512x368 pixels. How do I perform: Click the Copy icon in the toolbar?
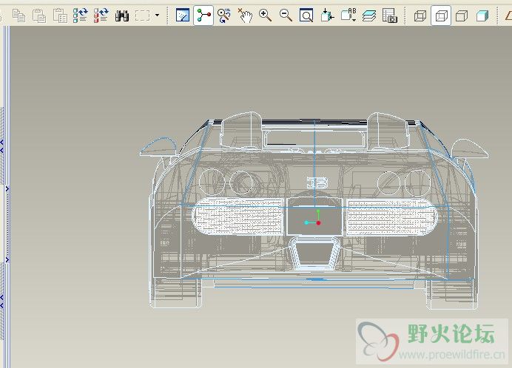[18, 16]
